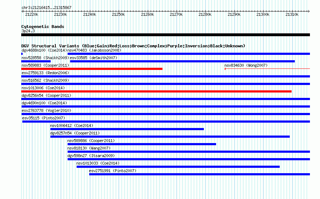320x199 pixels.
Task: Click the 21310k ruler tick label
Action: pos(292,14)
